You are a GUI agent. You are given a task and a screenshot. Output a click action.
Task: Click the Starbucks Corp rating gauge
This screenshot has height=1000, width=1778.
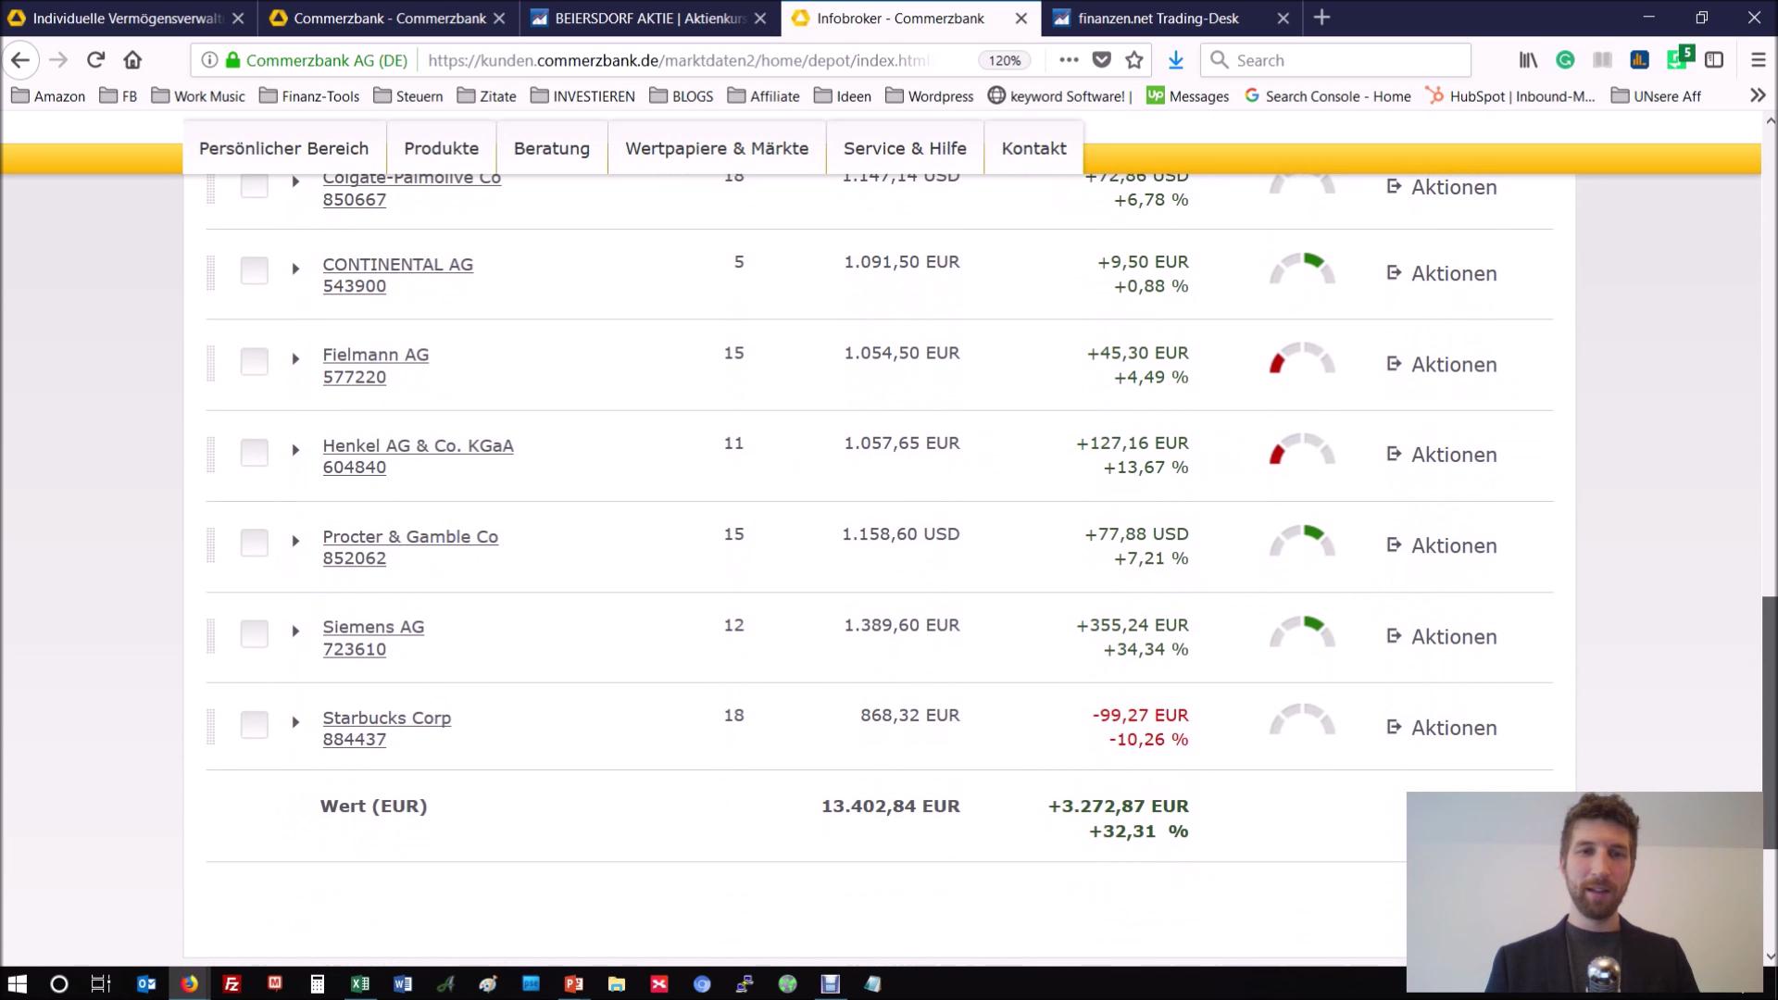(x=1302, y=720)
